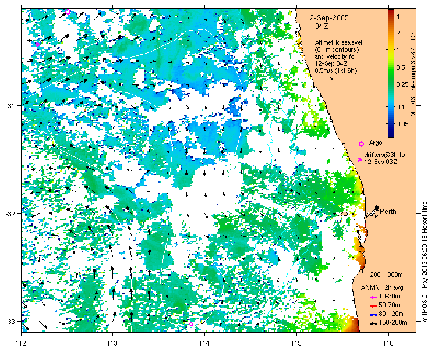This screenshot has width=431, height=349.
Task: Click the '150-200m' depth label
Action: click(393, 323)
